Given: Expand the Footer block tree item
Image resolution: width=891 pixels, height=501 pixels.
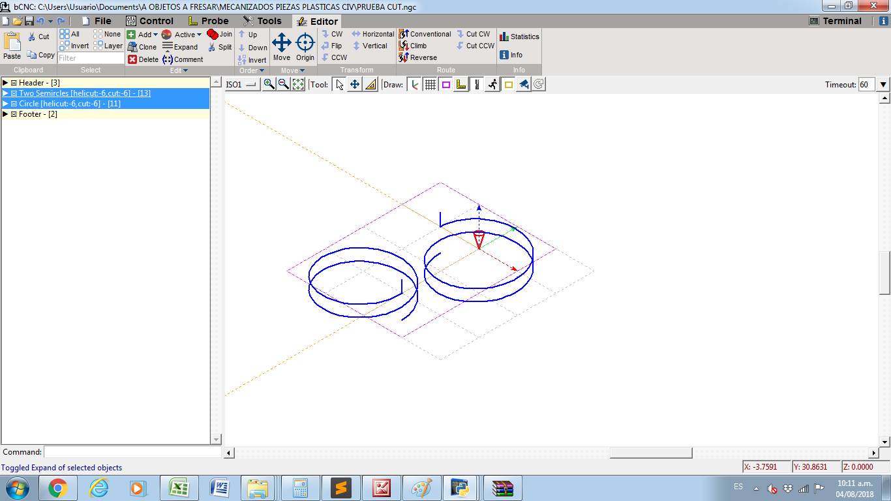Looking at the screenshot, I should [x=5, y=114].
